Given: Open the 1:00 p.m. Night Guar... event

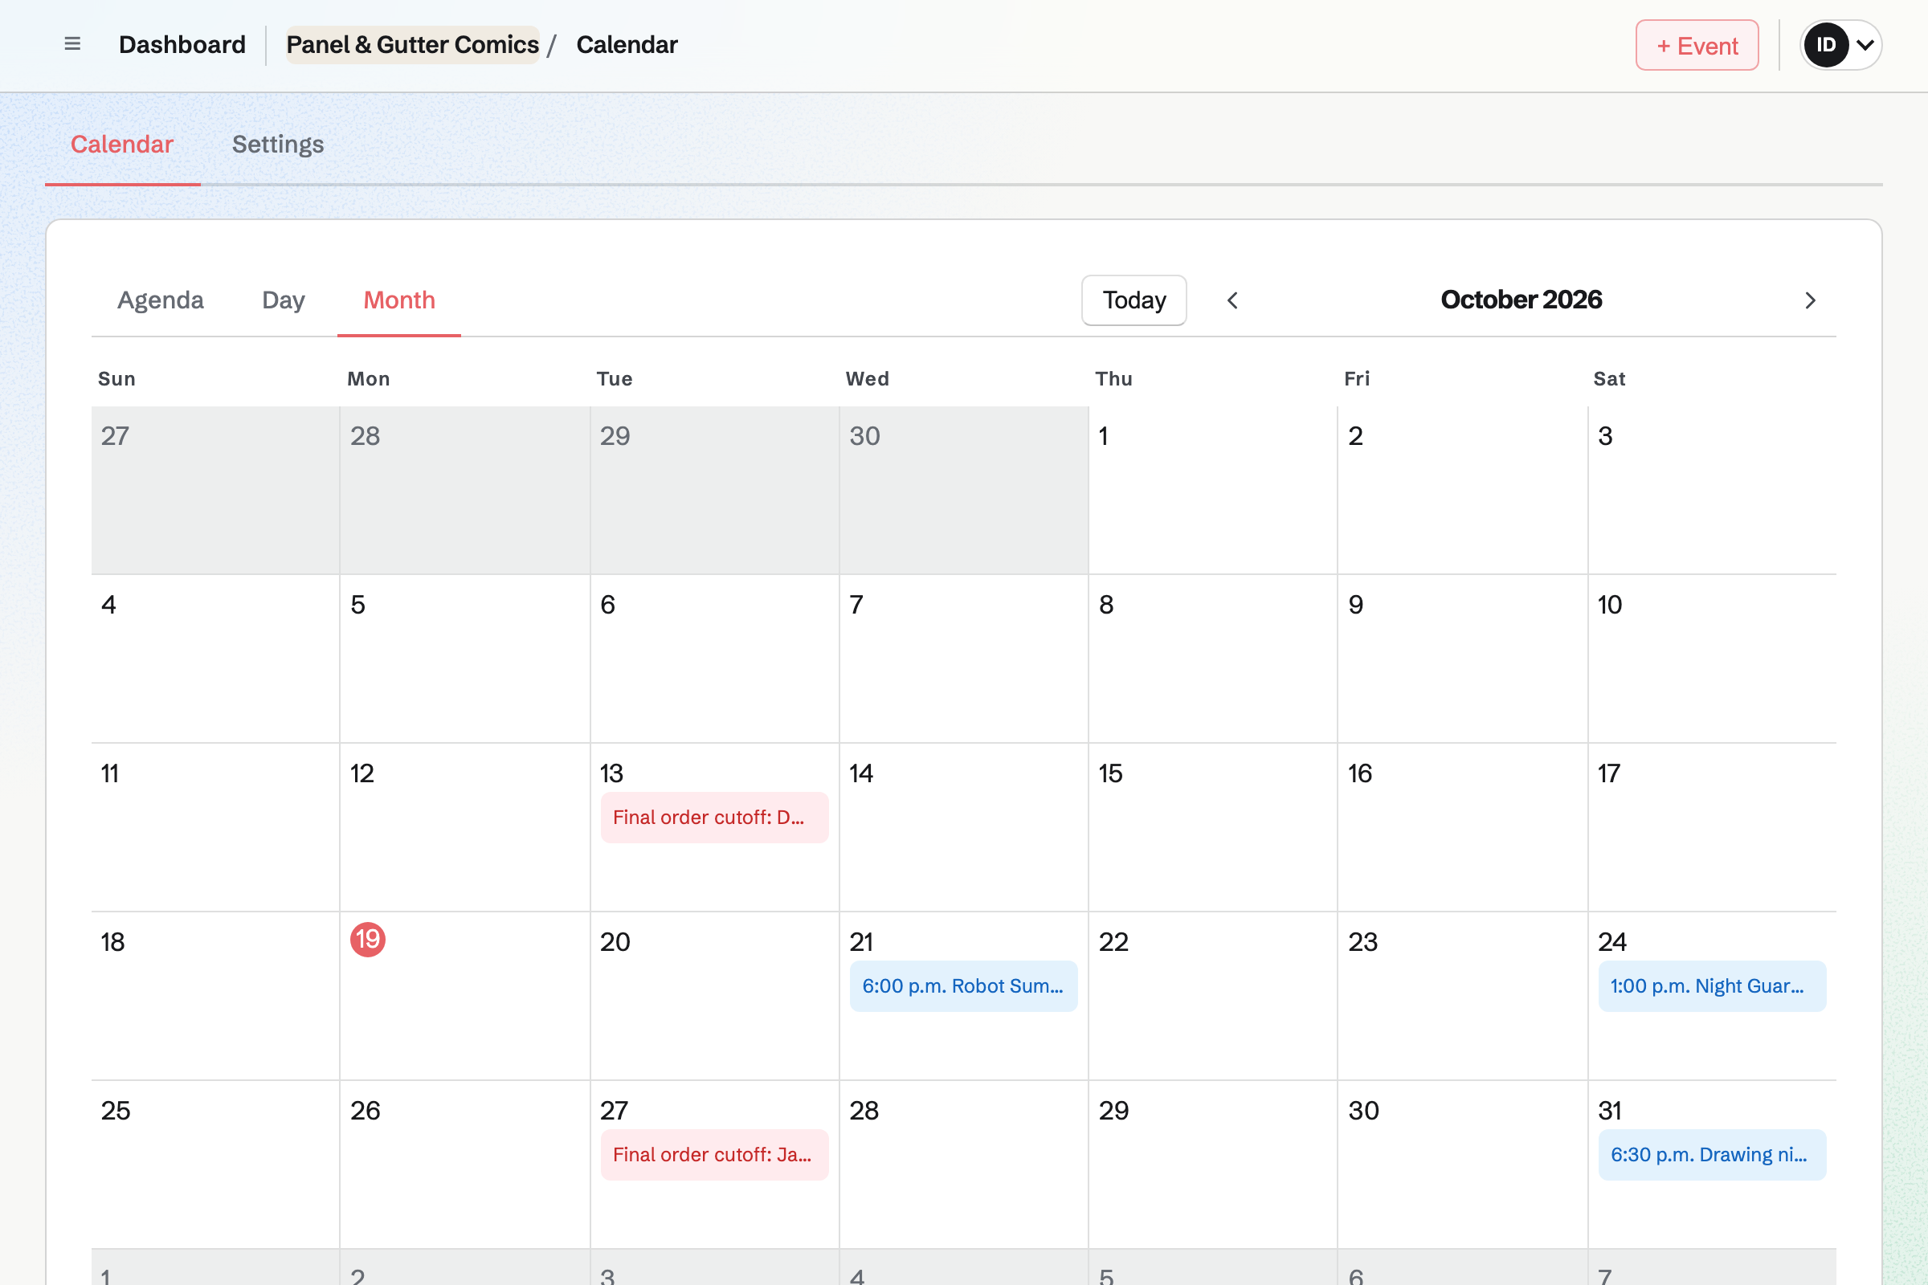Looking at the screenshot, I should coord(1712,986).
